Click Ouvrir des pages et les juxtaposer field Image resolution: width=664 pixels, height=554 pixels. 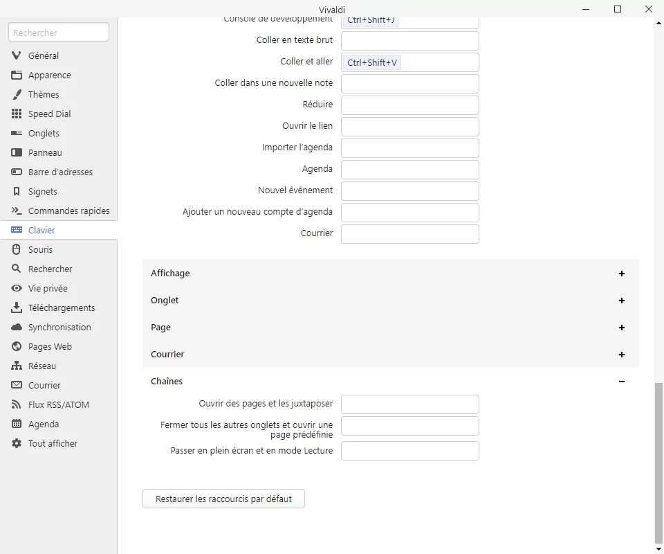410,404
